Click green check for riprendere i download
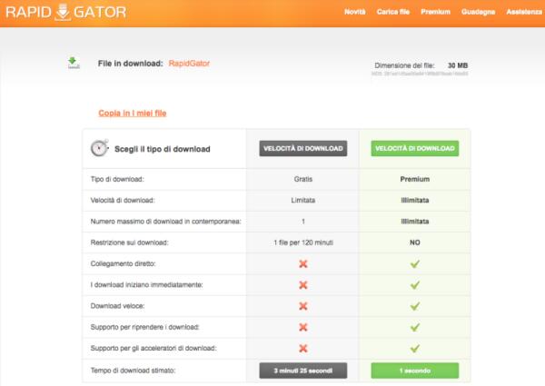Screen dimensions: 545x386 (x=414, y=326)
